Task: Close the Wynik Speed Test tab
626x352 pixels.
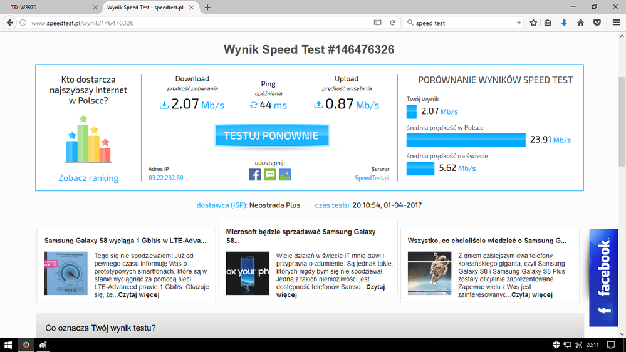Action: (x=192, y=7)
